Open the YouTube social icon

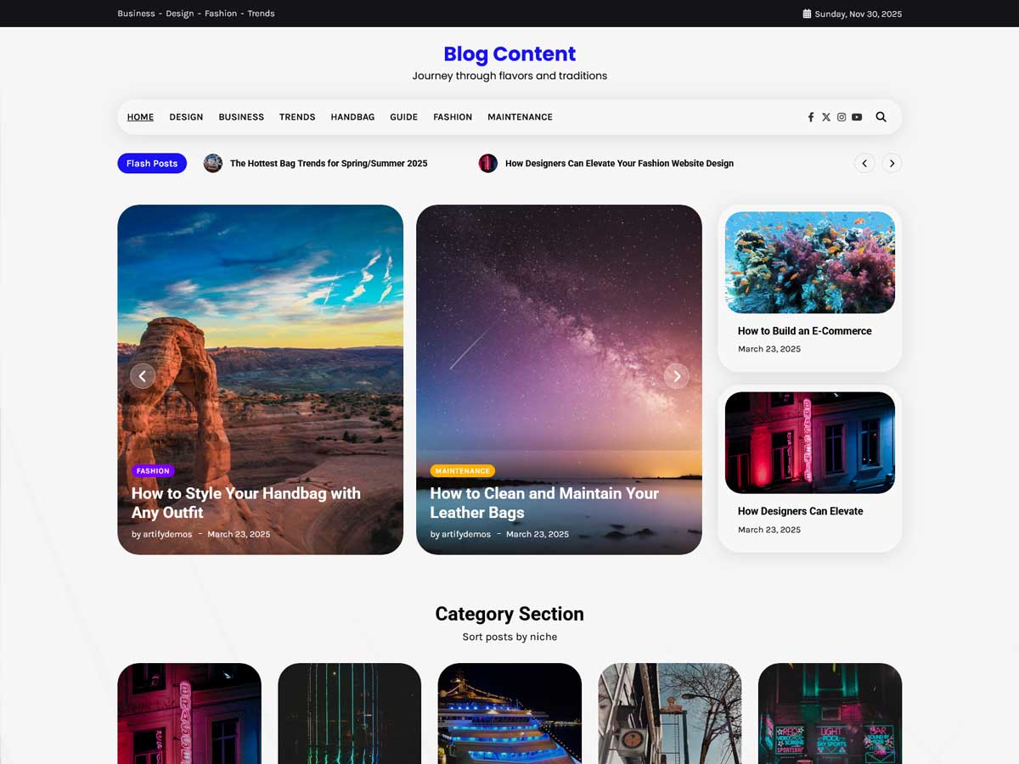coord(856,117)
